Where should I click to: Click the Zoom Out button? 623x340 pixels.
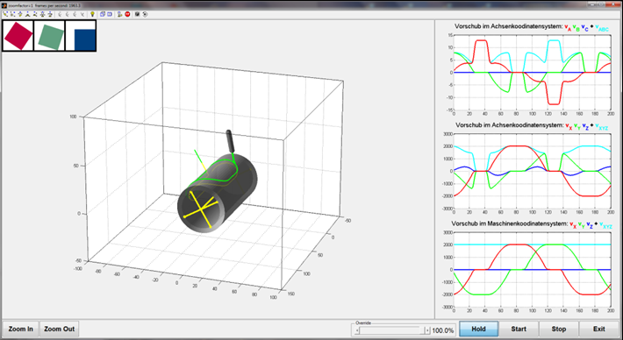59,329
